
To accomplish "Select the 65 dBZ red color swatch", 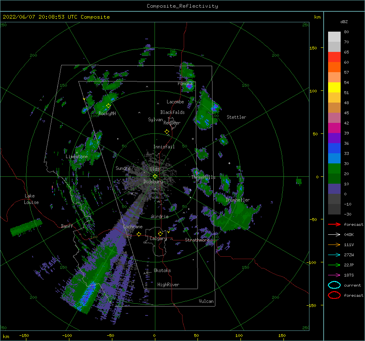I will pos(334,57).
